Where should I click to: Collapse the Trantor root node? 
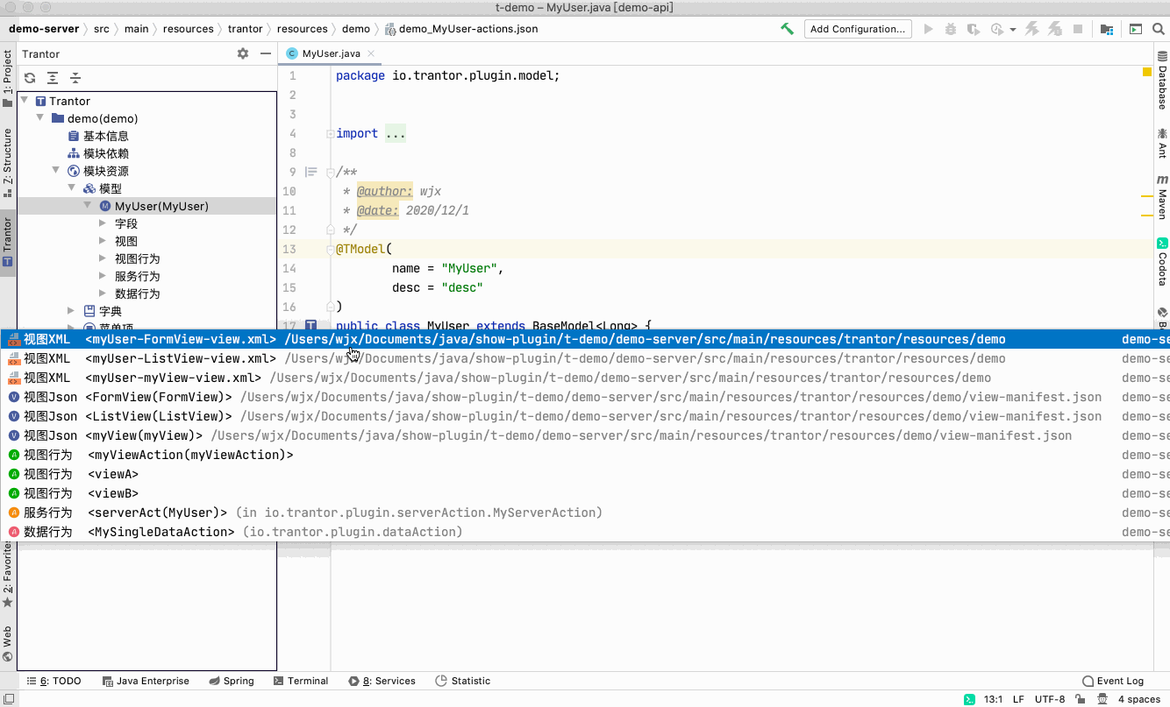(x=25, y=100)
